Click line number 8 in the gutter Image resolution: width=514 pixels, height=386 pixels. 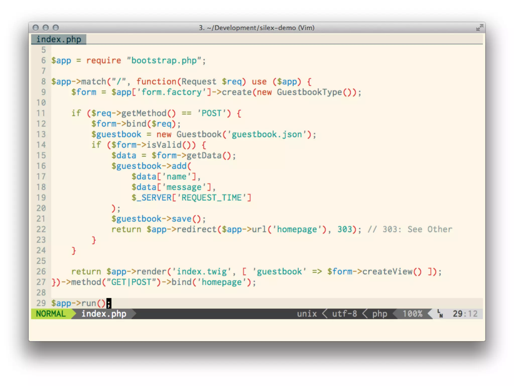(x=43, y=81)
